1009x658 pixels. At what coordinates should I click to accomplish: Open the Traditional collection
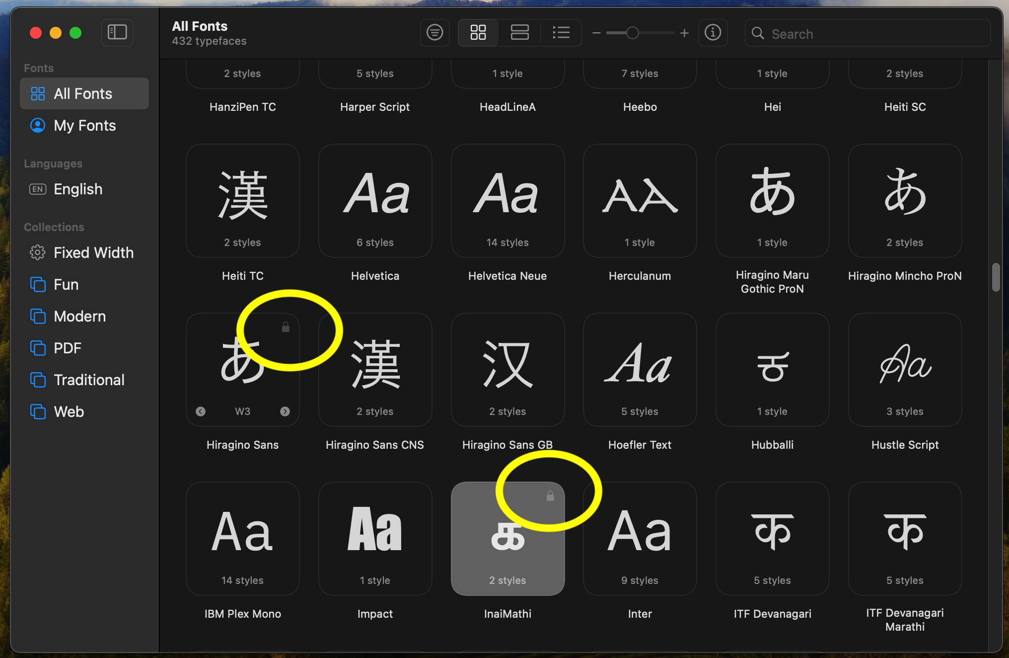[89, 380]
